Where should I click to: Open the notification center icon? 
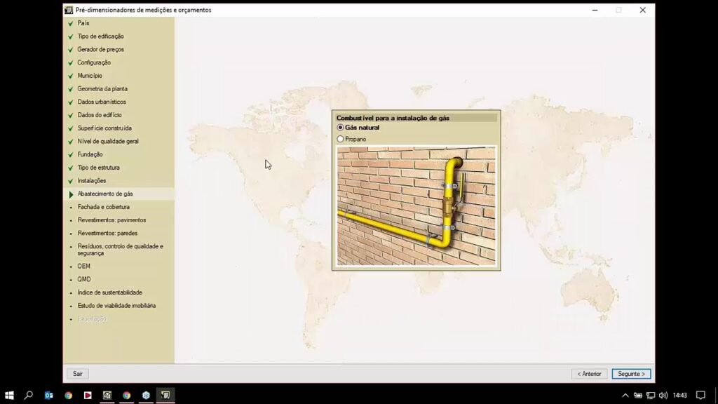coord(700,395)
